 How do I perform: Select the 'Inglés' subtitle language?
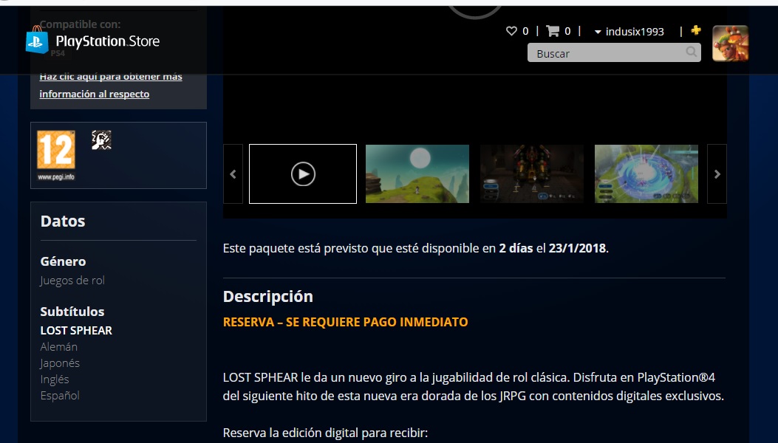[55, 380]
